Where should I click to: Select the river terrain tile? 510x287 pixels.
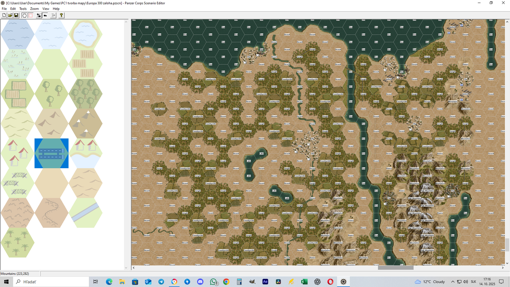(86, 213)
